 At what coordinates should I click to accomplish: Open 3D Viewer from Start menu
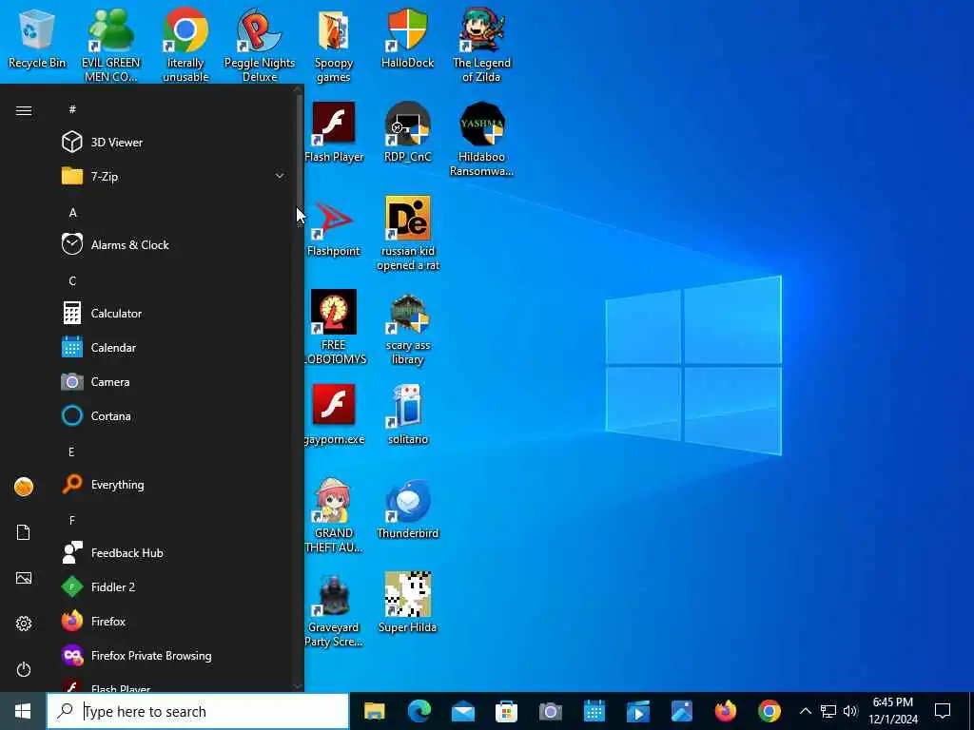[x=174, y=143]
